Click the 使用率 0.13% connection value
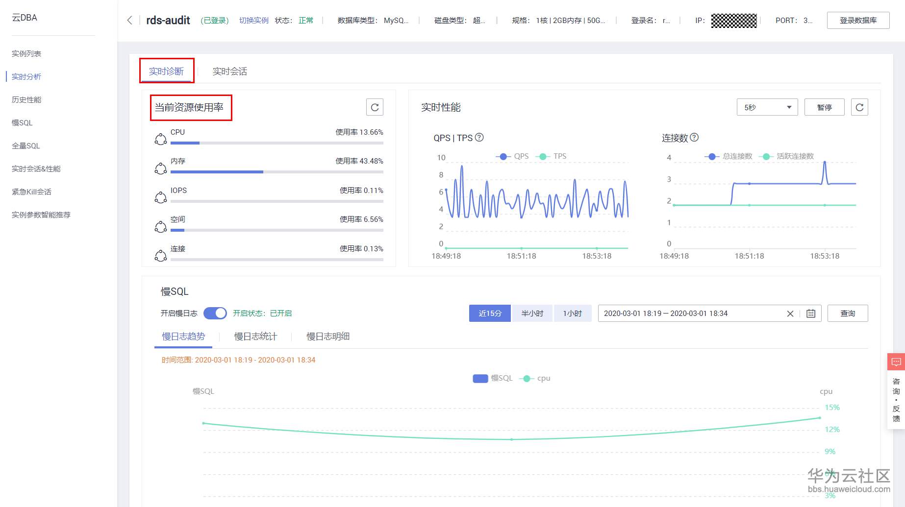 pyautogui.click(x=361, y=249)
